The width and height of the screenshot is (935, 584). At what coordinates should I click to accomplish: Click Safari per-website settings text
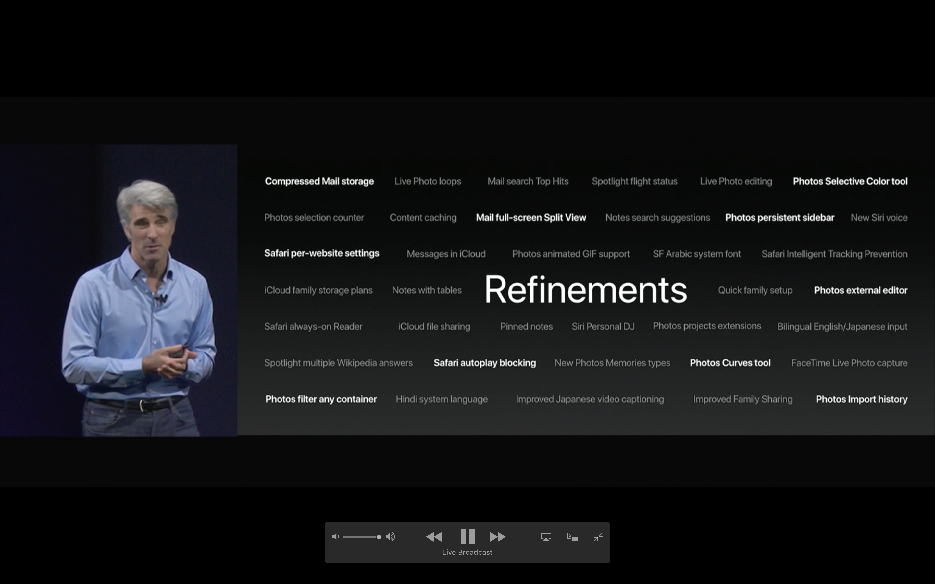tap(321, 253)
